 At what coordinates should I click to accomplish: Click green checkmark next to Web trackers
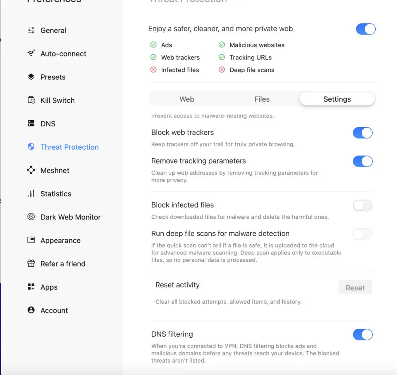pyautogui.click(x=154, y=57)
